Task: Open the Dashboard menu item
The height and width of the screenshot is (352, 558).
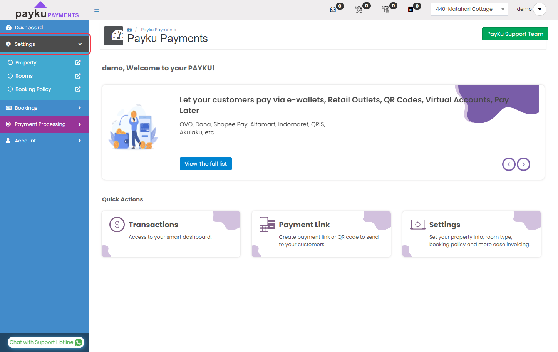Action: tap(44, 27)
